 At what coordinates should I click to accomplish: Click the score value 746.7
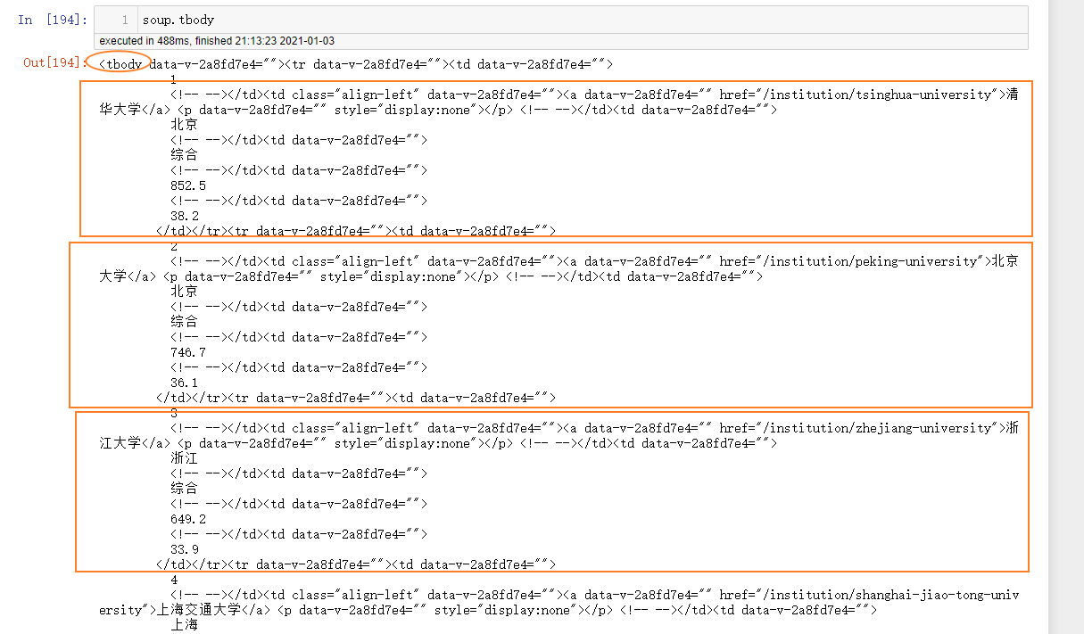188,352
